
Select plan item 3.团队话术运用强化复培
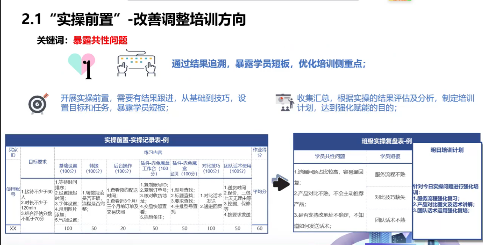(x=441, y=210)
